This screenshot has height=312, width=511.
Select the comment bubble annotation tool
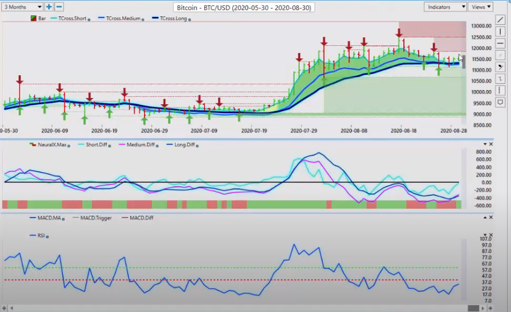[500, 102]
